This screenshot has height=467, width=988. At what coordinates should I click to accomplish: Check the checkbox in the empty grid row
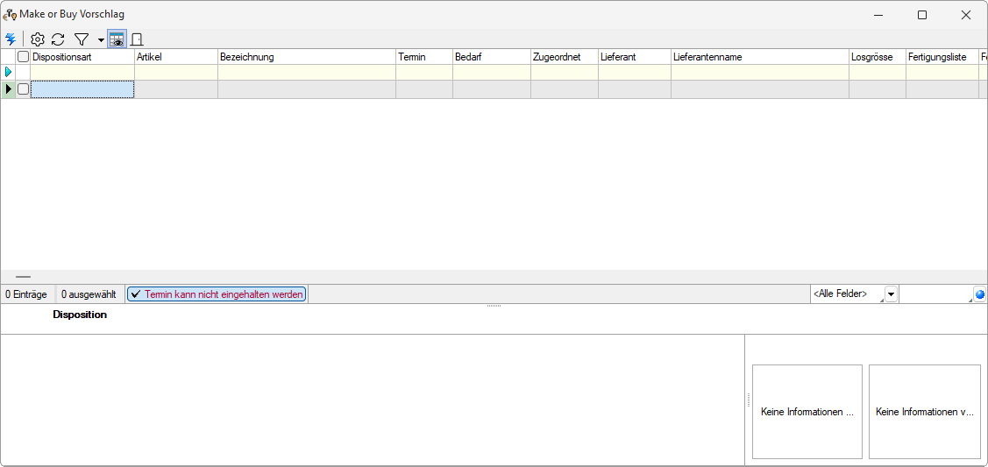[x=24, y=89]
